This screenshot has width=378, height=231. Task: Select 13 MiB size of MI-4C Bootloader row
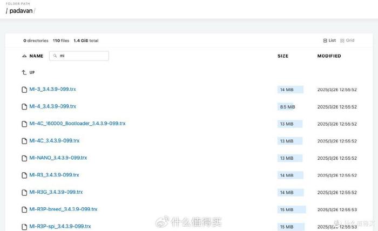pyautogui.click(x=287, y=124)
